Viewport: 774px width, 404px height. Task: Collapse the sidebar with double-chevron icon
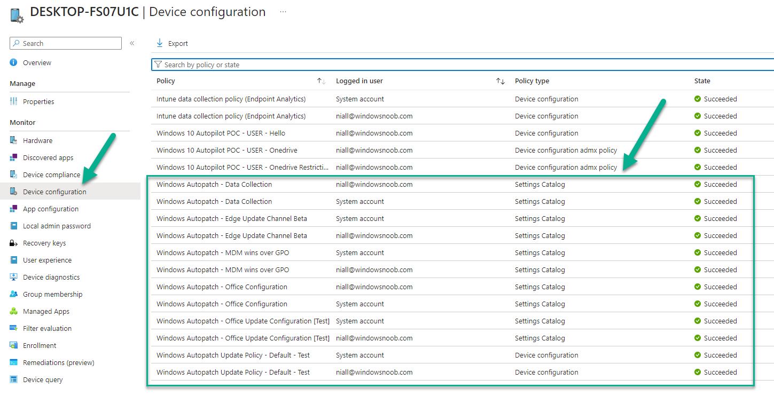(x=132, y=43)
